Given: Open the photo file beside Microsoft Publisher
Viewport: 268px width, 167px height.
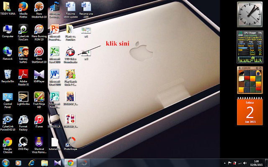Looking at the screenshot, I should click(x=70, y=99).
